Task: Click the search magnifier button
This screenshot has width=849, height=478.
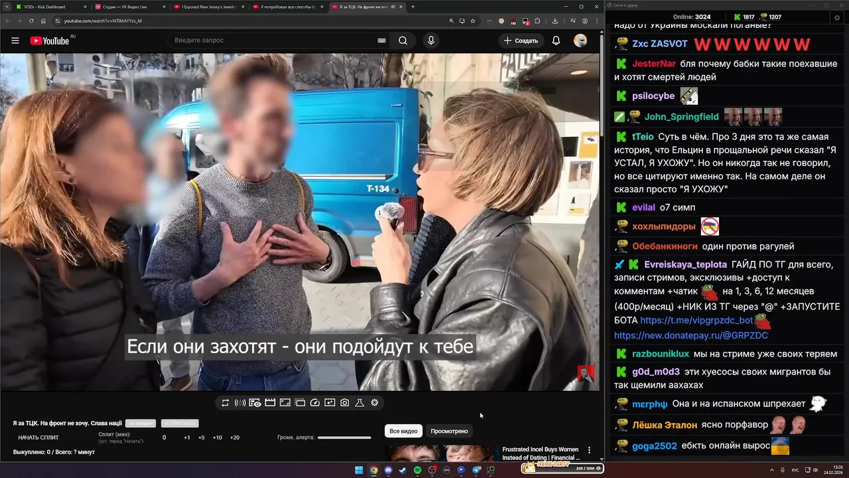Action: [x=403, y=40]
